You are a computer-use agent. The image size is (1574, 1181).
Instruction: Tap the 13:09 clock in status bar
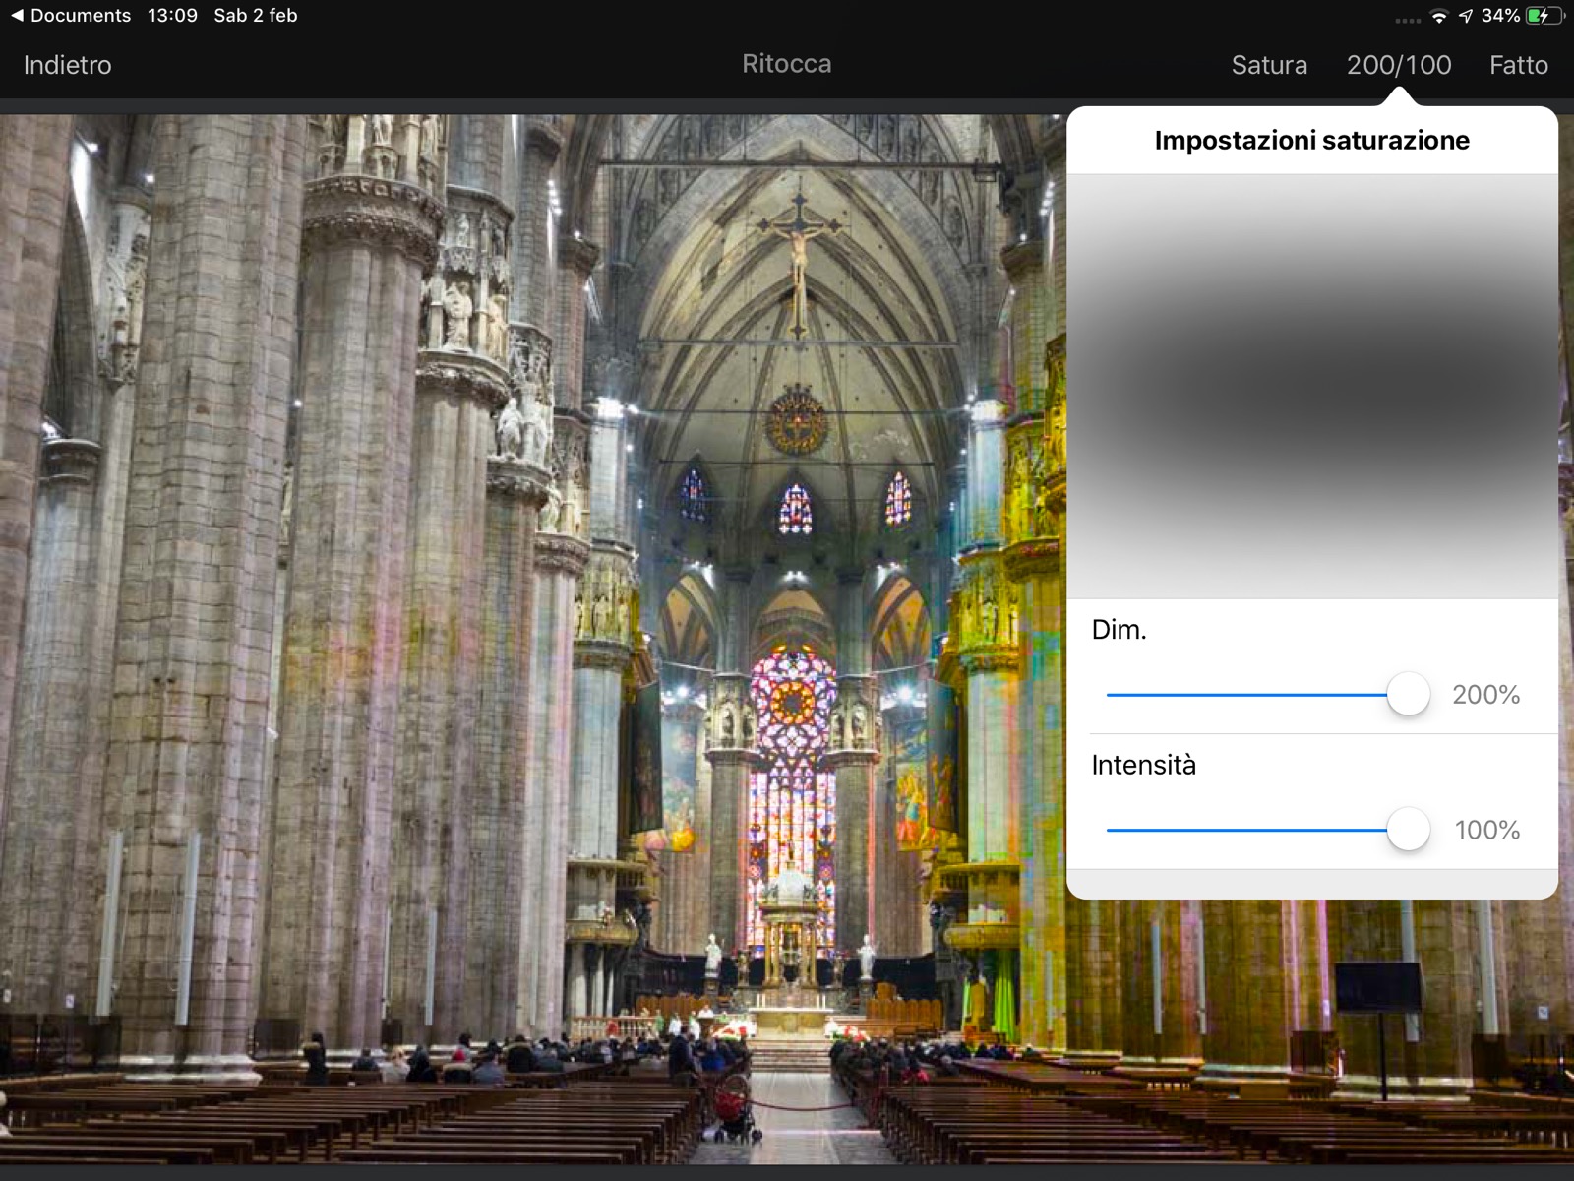tap(173, 16)
